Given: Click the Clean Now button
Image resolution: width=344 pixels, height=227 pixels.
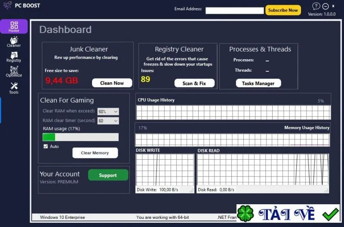Looking at the screenshot, I should coord(112,83).
